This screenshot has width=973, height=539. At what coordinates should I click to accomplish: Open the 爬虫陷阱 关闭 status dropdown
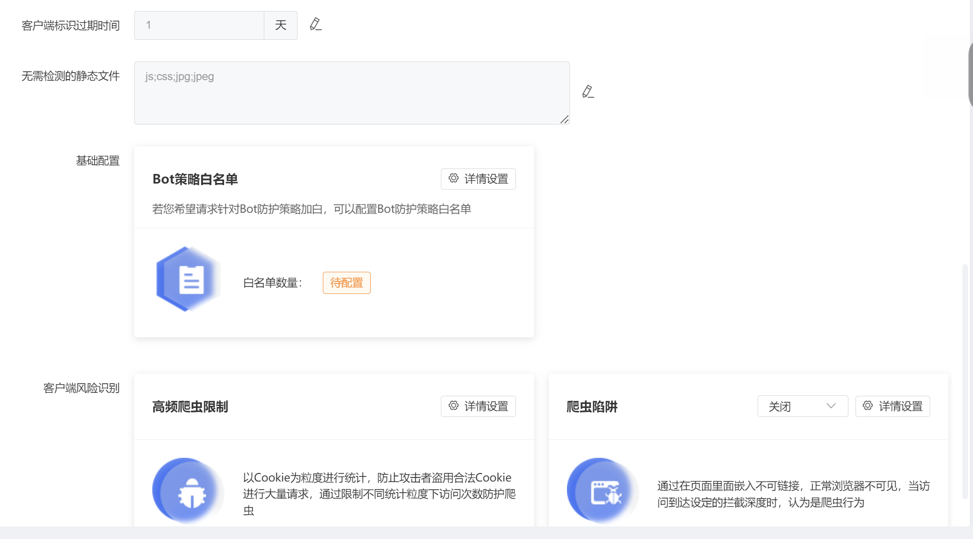[802, 406]
